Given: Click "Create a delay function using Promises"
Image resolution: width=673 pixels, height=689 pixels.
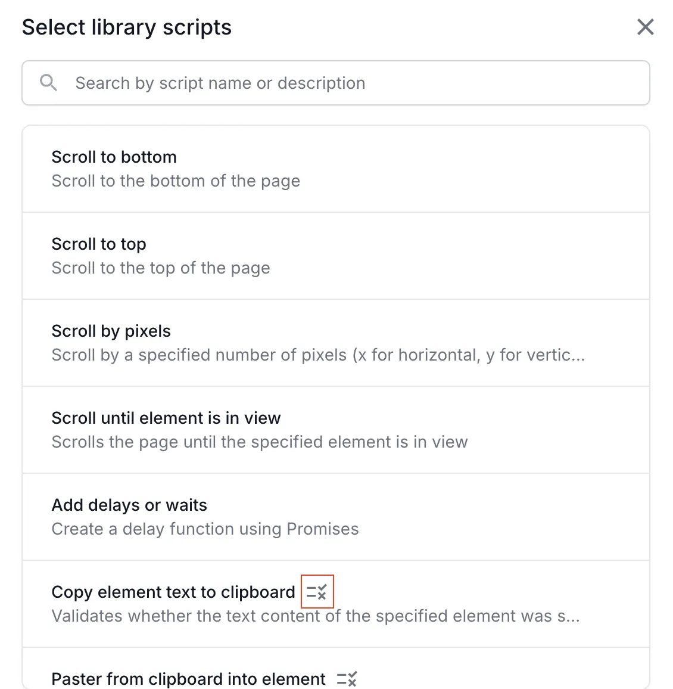Looking at the screenshot, I should tap(205, 529).
